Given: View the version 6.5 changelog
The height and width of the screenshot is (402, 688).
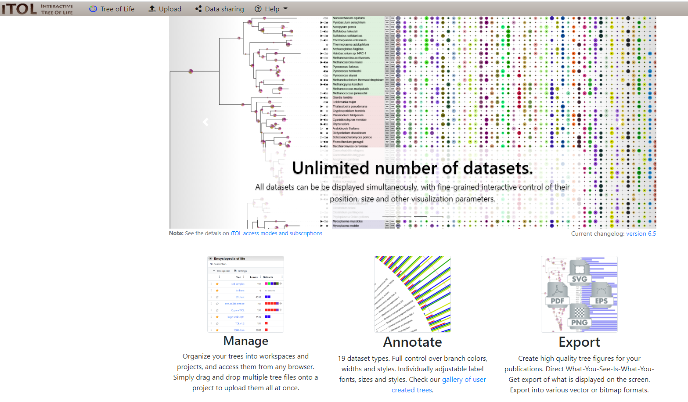Looking at the screenshot, I should pyautogui.click(x=641, y=233).
